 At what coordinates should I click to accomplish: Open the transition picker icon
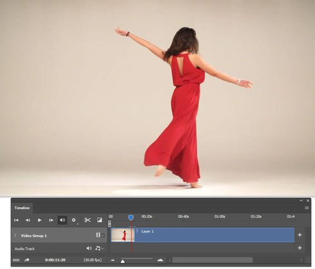click(100, 220)
